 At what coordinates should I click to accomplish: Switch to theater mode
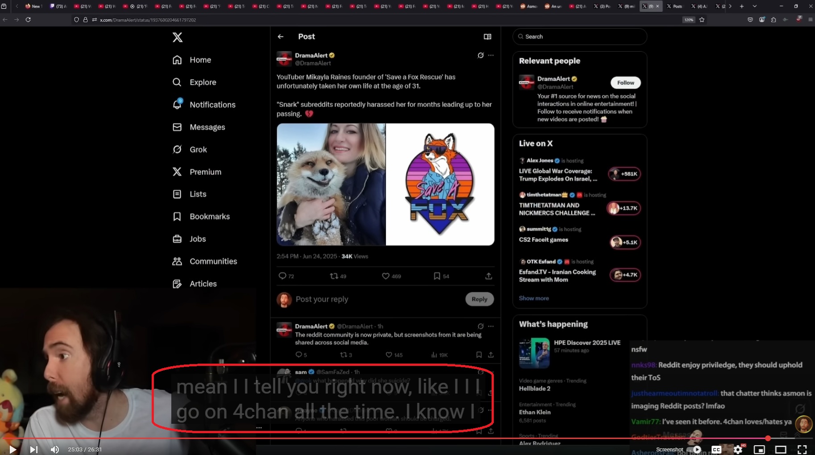pyautogui.click(x=781, y=449)
